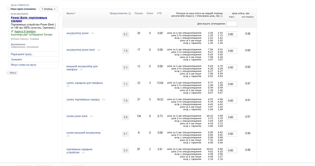This screenshot has height=166, width=315.
Task: Click the Мітки tag button
Action: pos(13,73)
